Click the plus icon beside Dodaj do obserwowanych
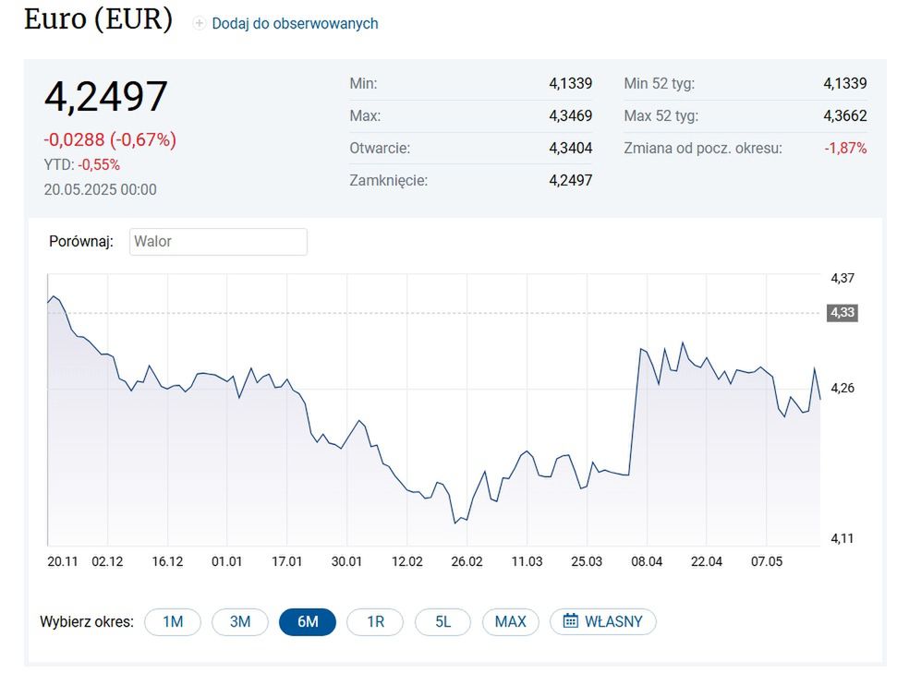Screen dimensions: 897x673 200,23
